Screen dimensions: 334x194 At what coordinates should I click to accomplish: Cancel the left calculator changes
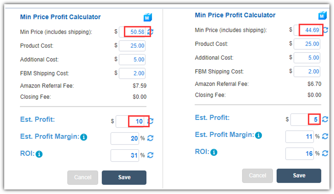point(82,177)
